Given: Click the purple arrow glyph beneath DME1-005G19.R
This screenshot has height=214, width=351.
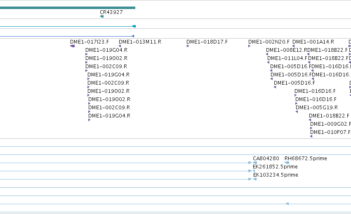Looking at the screenshot, I should click(x=297, y=112).
